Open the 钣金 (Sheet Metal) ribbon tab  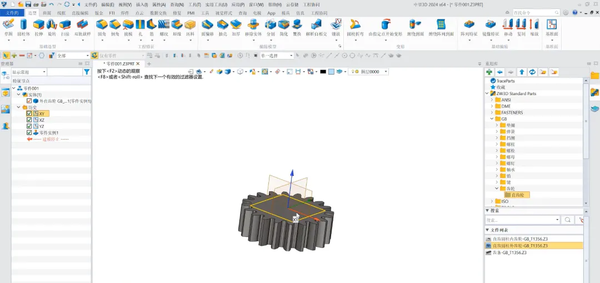tap(99, 13)
